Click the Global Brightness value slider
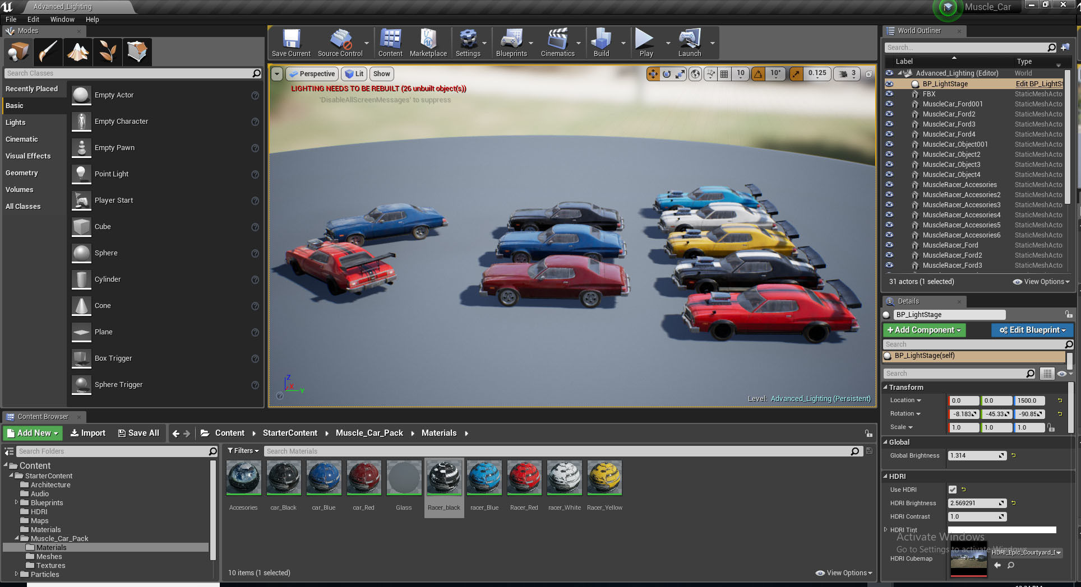The image size is (1081, 587). [x=977, y=455]
